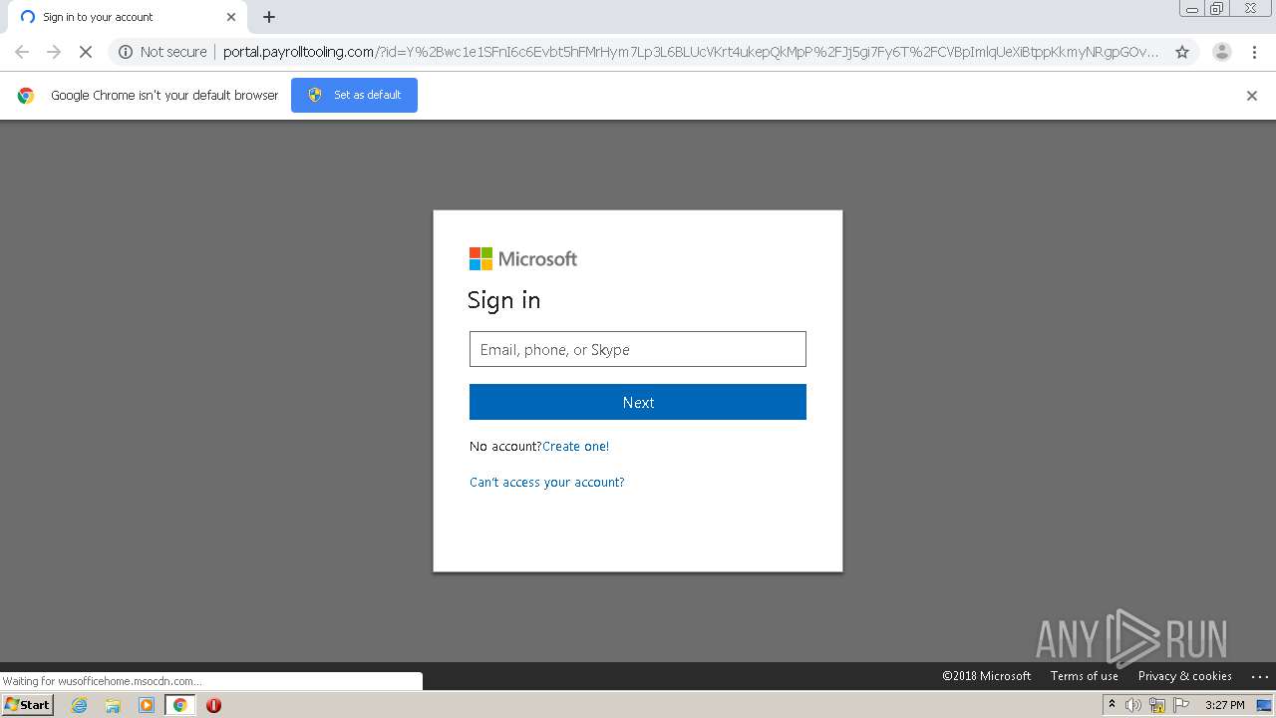1276x718 pixels.
Task: Click the Waiting for wusofficehome status text
Action: pos(102,682)
